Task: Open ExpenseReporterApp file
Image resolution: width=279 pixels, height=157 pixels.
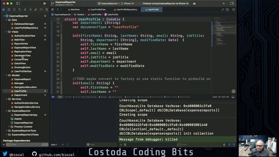Action: (x=26, y=115)
